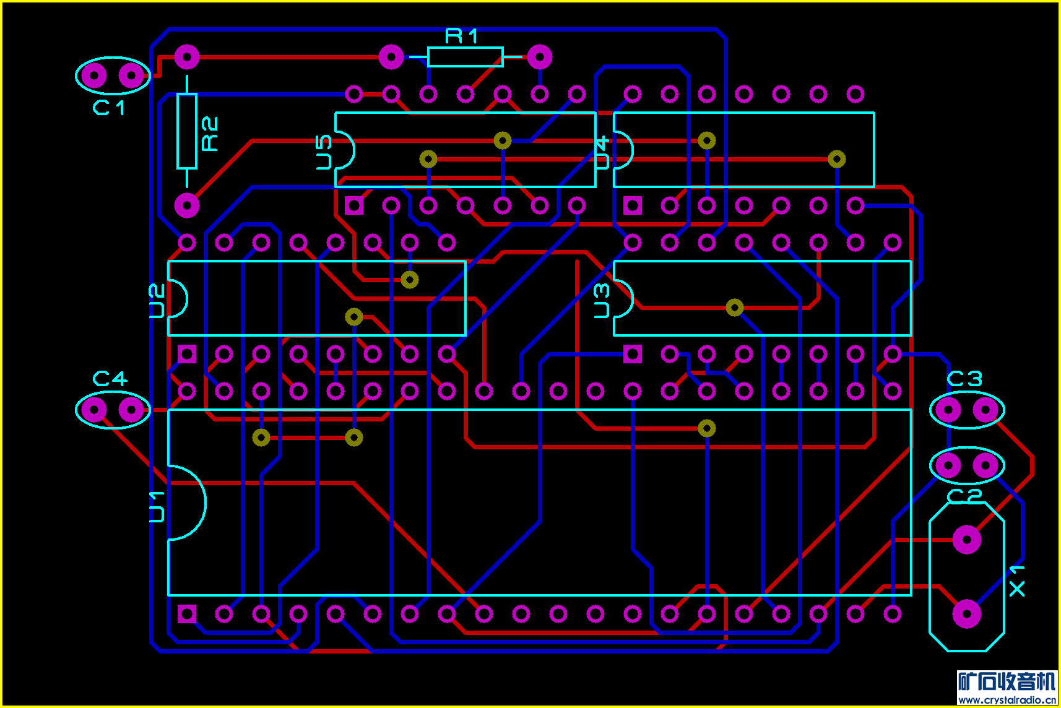Click the square pin-1 pad of U1
The height and width of the screenshot is (708, 1061).
(x=187, y=614)
